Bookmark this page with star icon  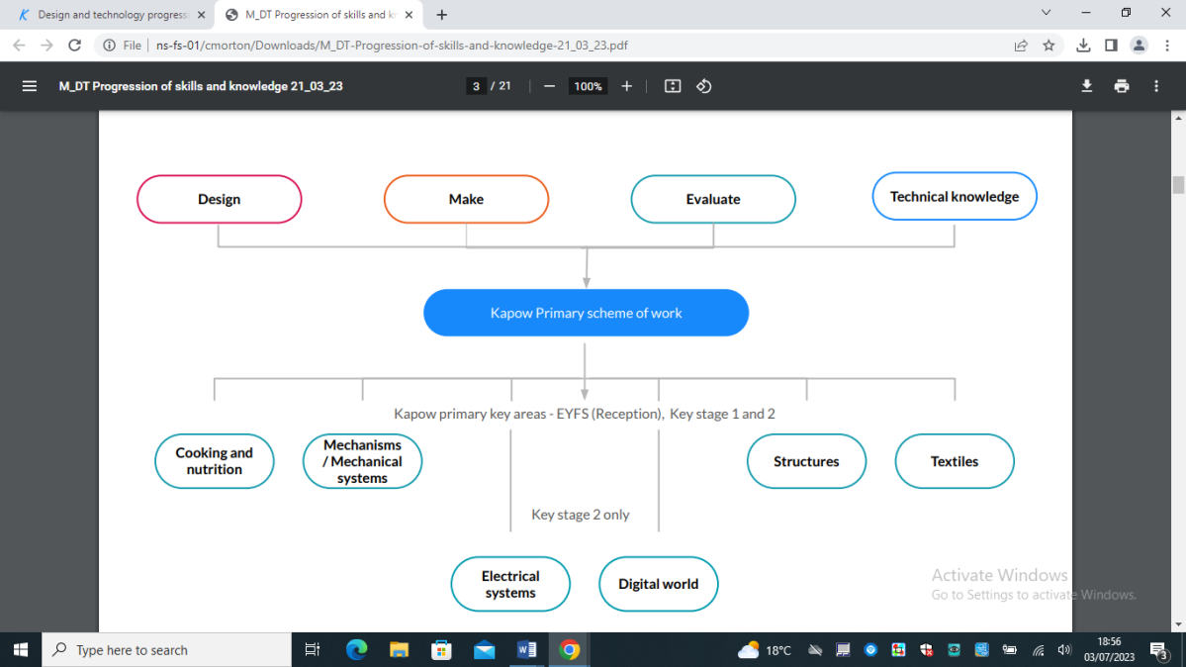tap(1049, 45)
